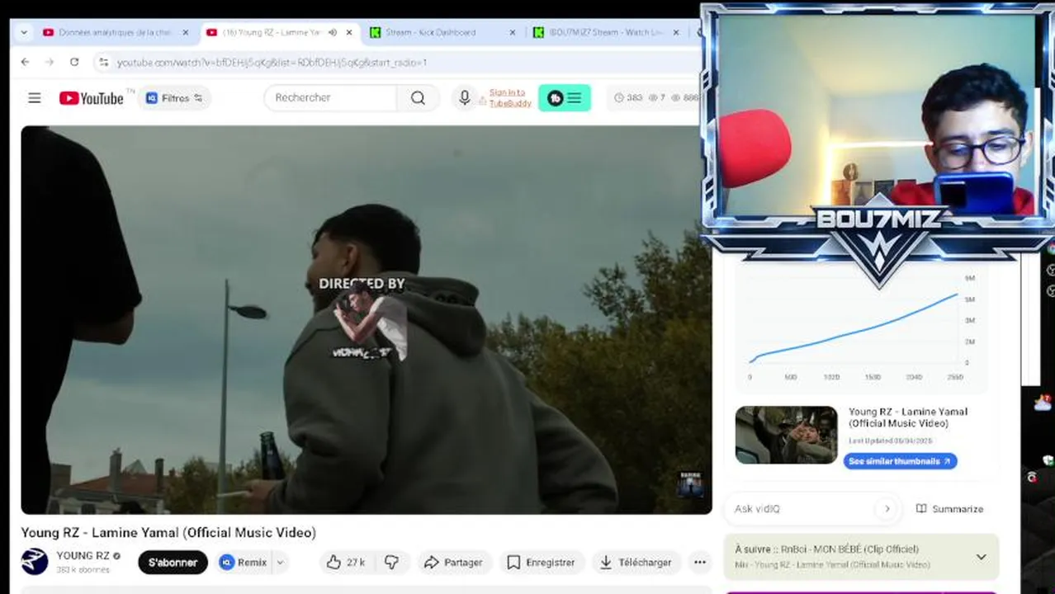Follow the Sign in to TubeBuddy link
The width and height of the screenshot is (1055, 594).
[x=510, y=97]
